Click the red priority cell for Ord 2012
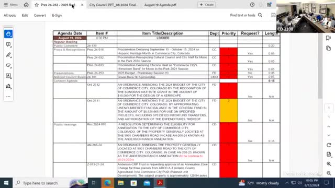Screen dimensions: 335x188 click(x=228, y=90)
